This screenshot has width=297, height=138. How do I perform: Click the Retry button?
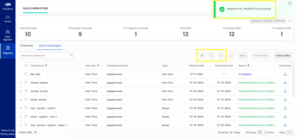tap(243, 56)
